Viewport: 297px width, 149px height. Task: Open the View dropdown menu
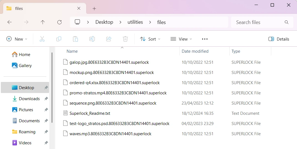(x=181, y=39)
